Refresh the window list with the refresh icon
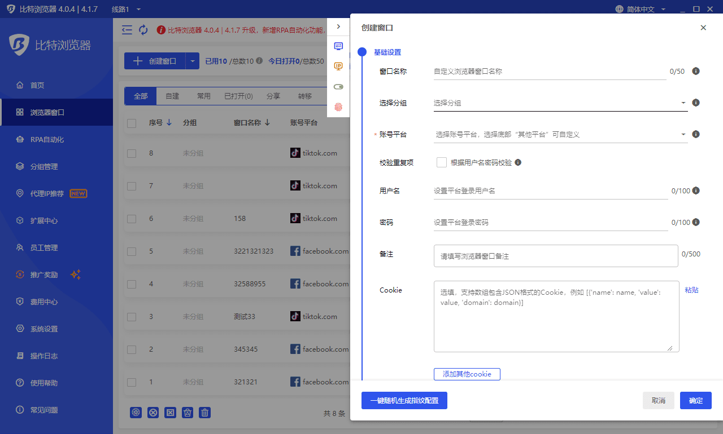 pyautogui.click(x=143, y=29)
